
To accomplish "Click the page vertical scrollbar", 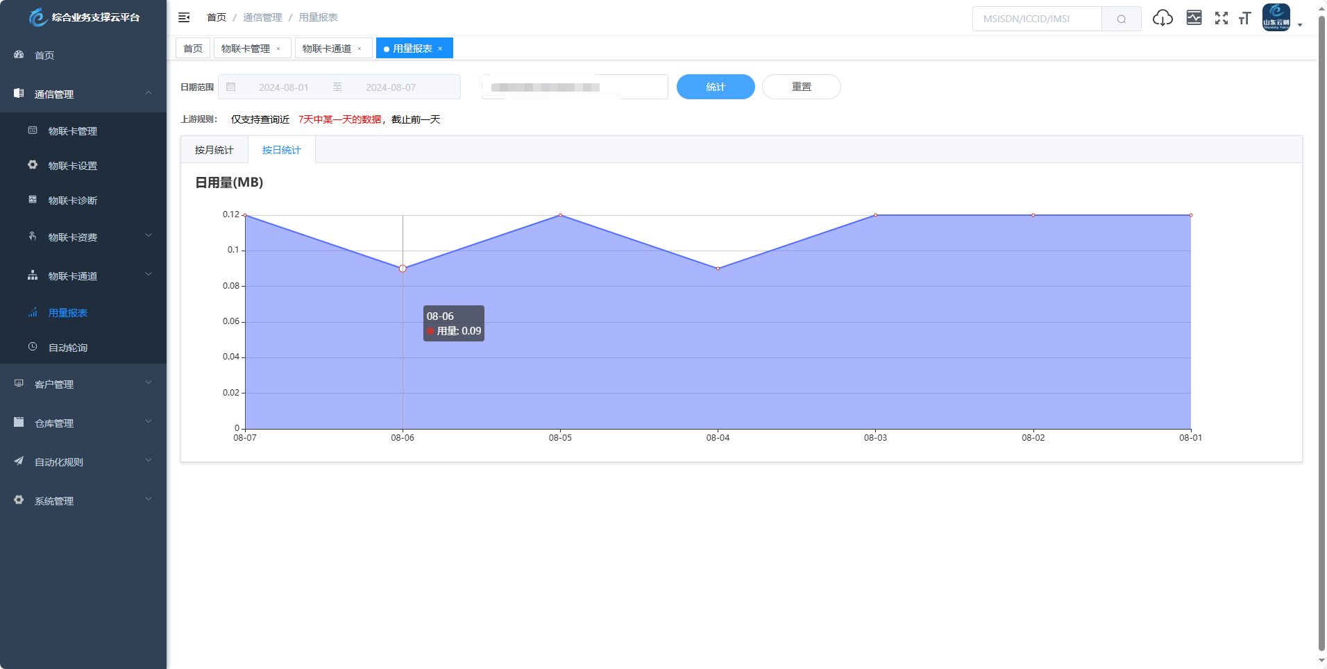I will [x=1321, y=333].
